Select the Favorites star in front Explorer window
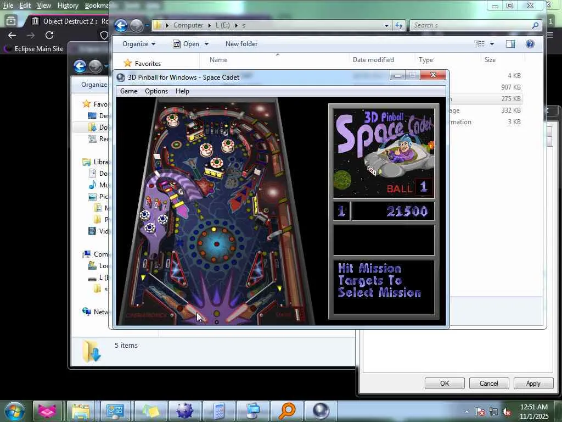 point(127,64)
